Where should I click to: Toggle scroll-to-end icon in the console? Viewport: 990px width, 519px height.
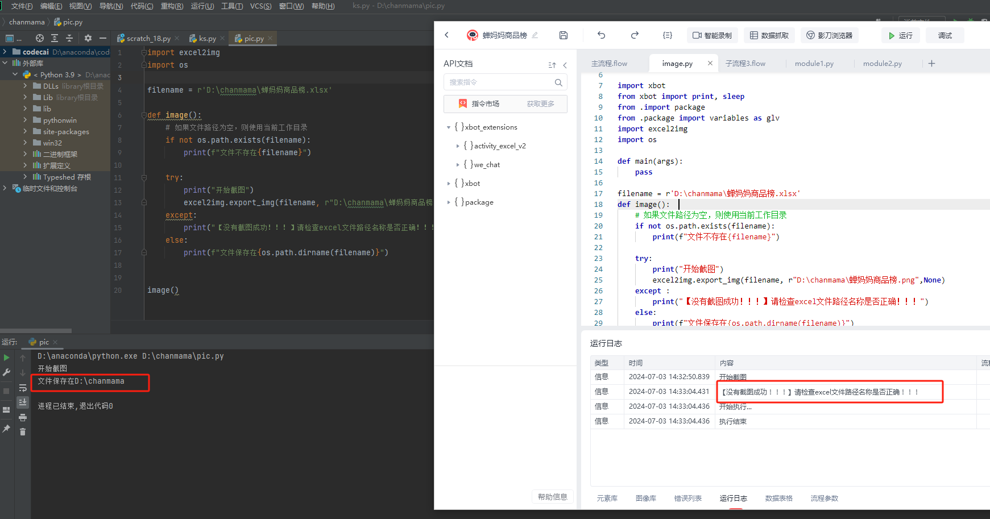(x=23, y=402)
